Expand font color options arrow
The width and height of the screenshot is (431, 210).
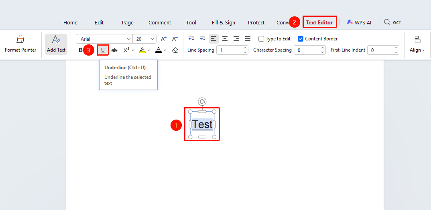pos(165,50)
